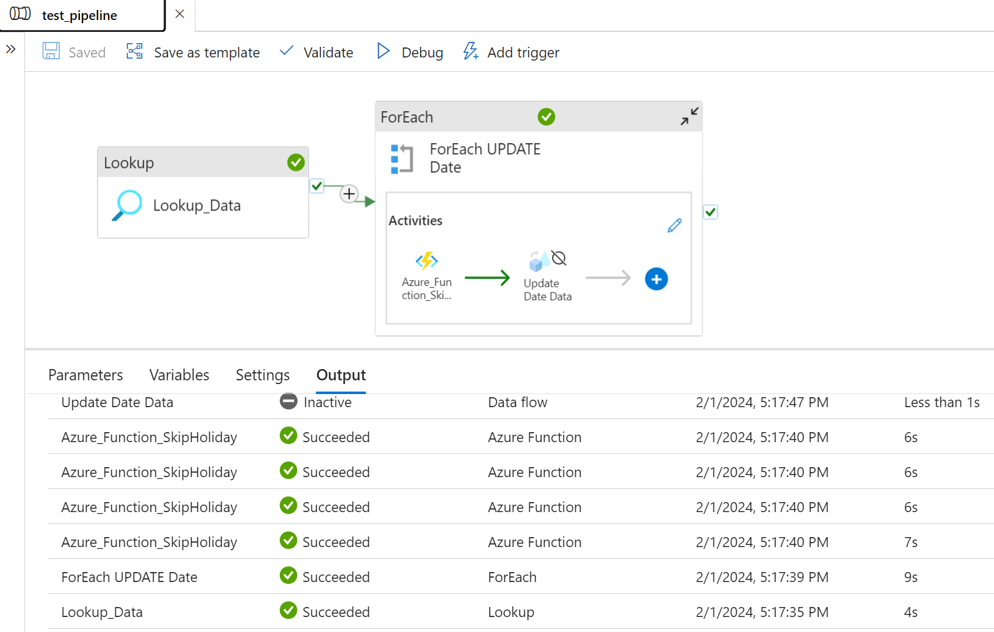This screenshot has height=632, width=994.
Task: Click the plus on the connector line
Action: tap(349, 194)
